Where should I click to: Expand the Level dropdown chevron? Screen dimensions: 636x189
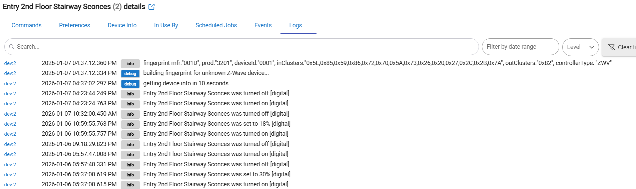[x=592, y=47]
